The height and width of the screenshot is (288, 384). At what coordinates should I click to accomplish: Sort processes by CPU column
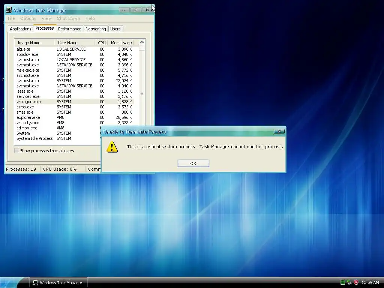pyautogui.click(x=101, y=43)
